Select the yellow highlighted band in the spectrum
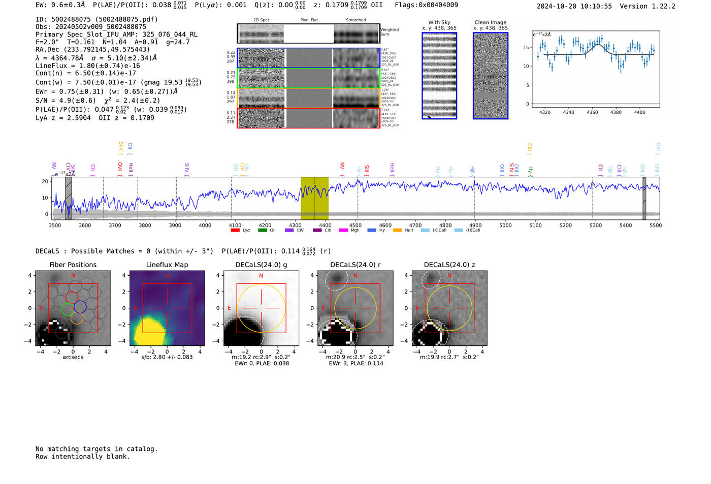 [314, 198]
